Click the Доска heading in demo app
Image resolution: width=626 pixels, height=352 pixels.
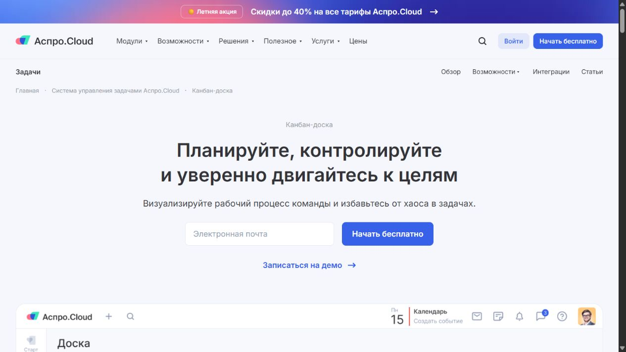[x=74, y=343]
